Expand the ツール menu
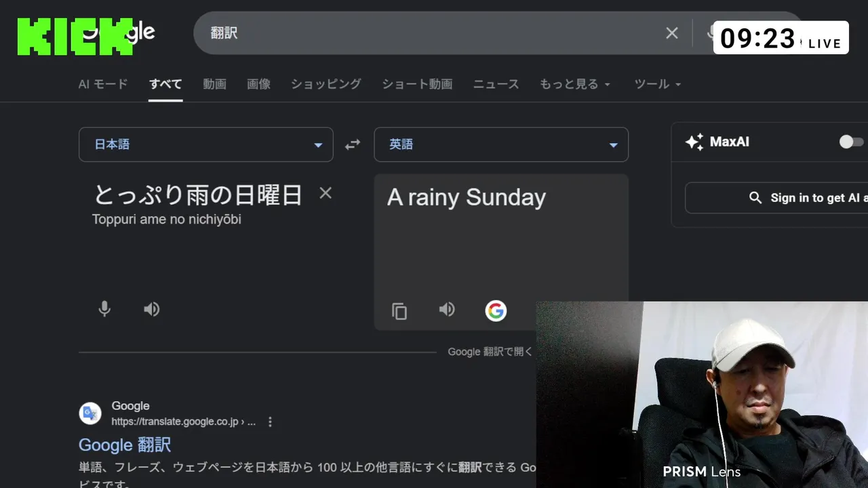 tap(658, 84)
